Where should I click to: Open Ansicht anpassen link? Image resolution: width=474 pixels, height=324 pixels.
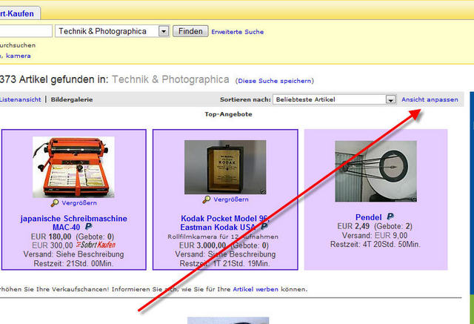pyautogui.click(x=430, y=99)
